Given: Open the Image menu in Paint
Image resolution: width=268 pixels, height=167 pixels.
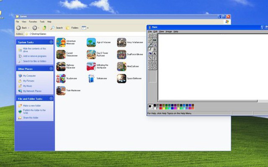Looking at the screenshot, I should (x=168, y=32).
